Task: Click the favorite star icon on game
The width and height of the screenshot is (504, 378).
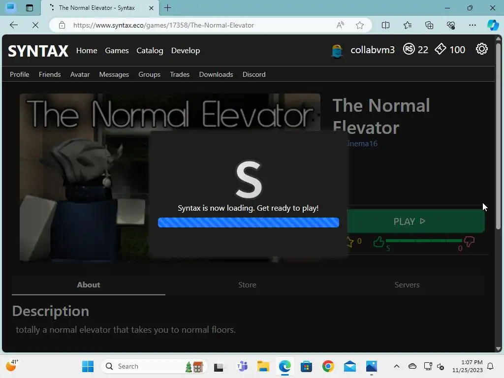Action: (x=350, y=242)
